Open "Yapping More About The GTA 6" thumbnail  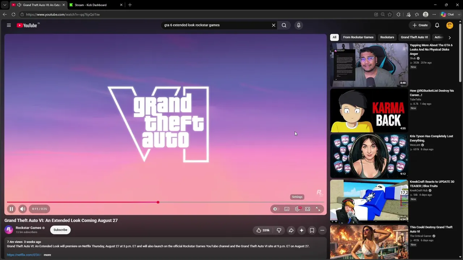[369, 65]
